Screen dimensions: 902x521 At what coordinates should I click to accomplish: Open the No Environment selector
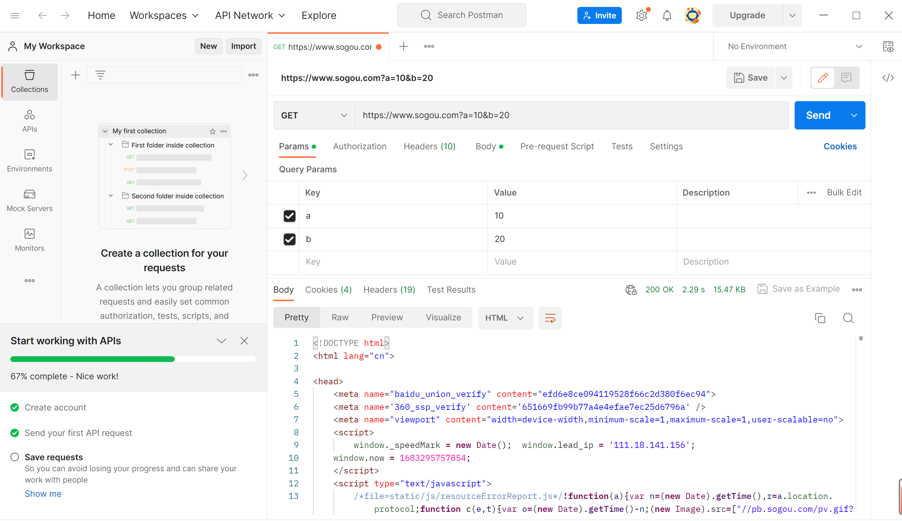[795, 47]
